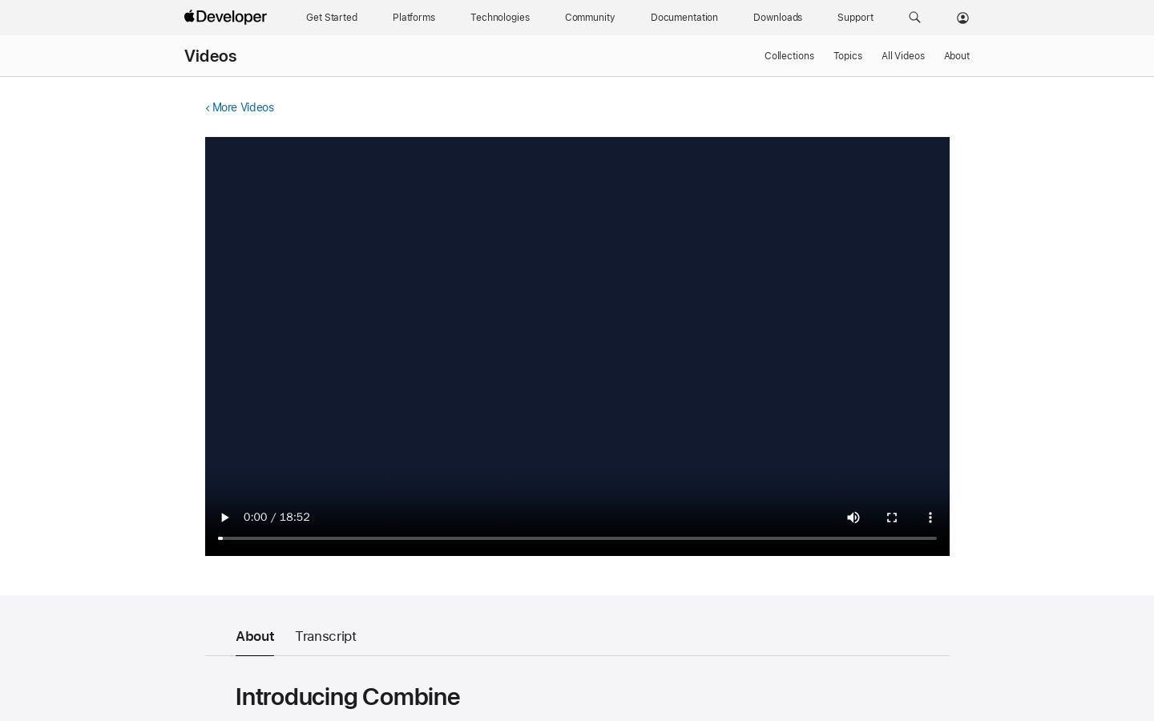Click the video progress bar
This screenshot has width=1154, height=721.
pyautogui.click(x=577, y=538)
